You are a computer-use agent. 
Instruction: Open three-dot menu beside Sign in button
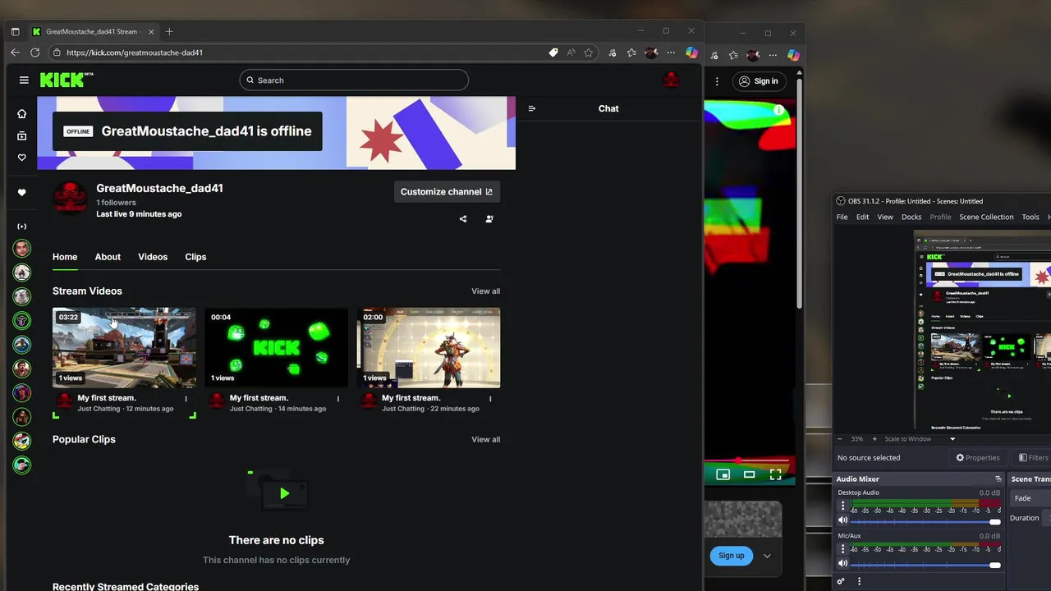(717, 81)
